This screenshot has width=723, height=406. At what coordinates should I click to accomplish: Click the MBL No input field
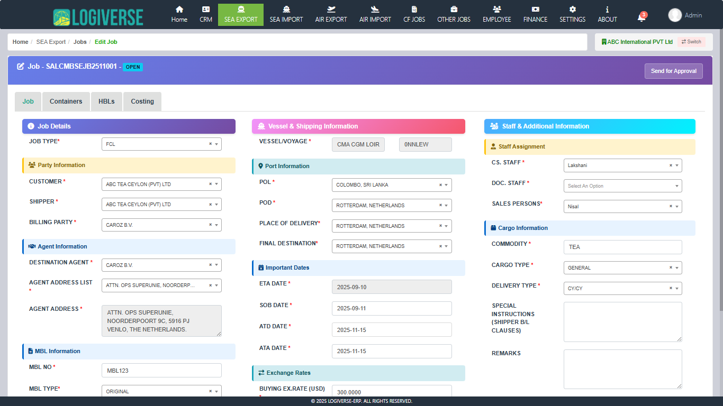[161, 371]
